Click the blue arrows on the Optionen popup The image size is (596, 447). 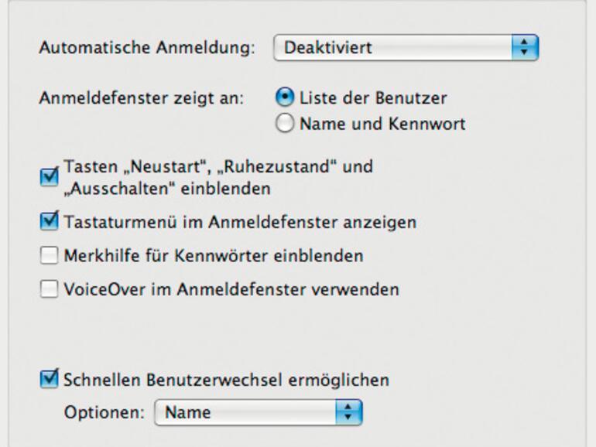349,412
